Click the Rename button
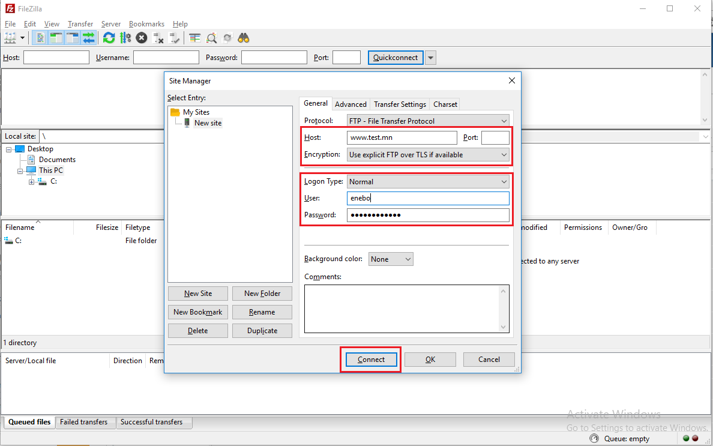 (x=262, y=312)
